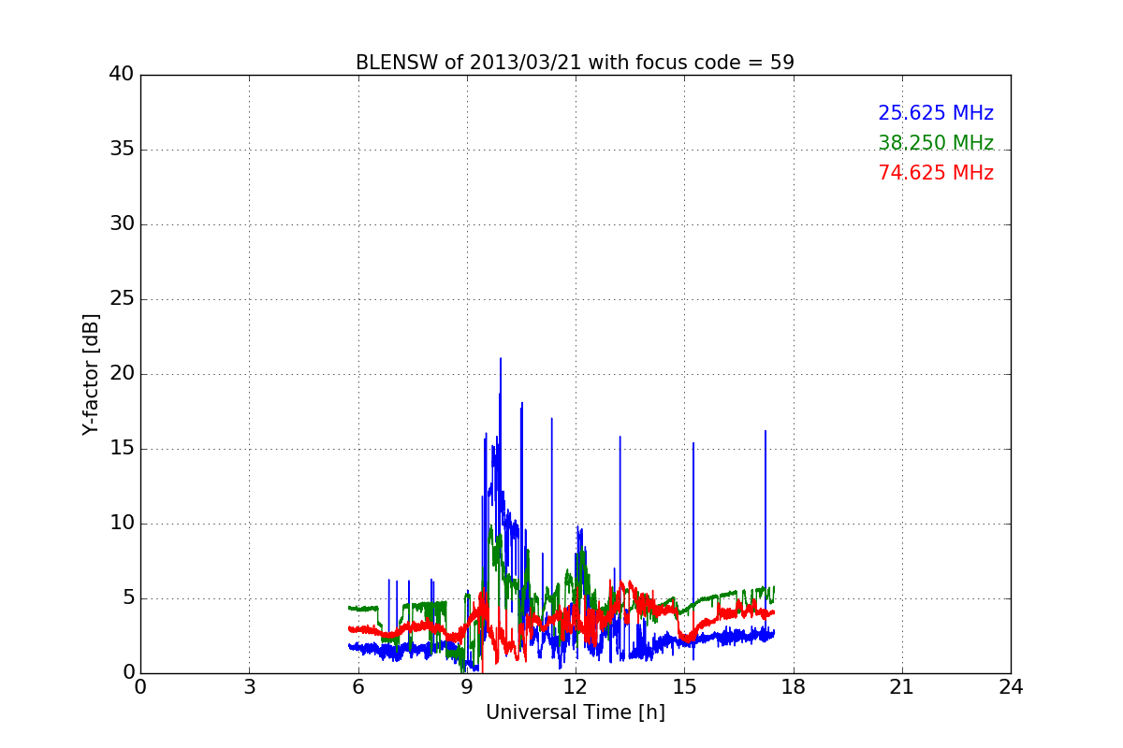Screen dimensions: 1123x748
Task: Click the x-axis tick label 18
Action: [794, 687]
